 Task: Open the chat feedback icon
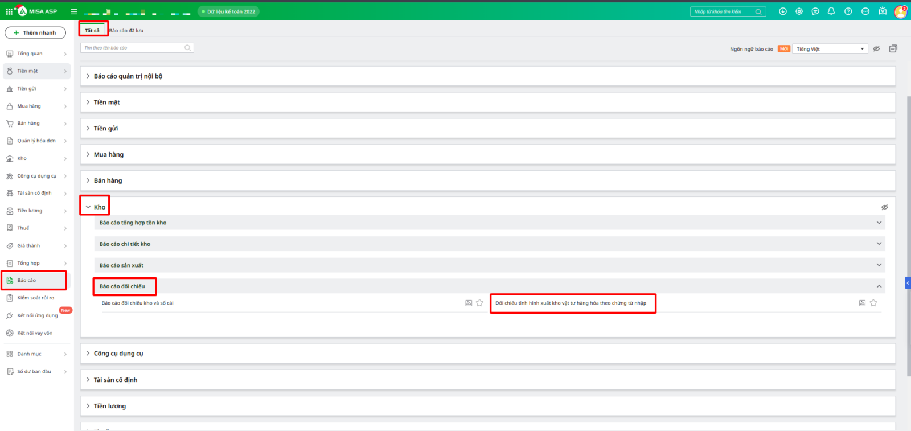815,11
